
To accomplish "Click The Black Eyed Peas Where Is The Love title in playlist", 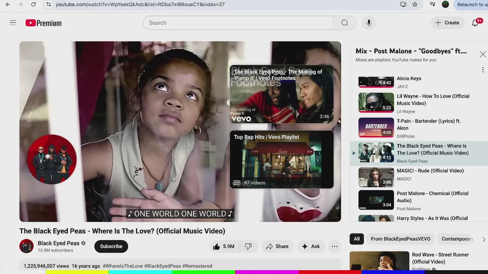I will 433,150.
